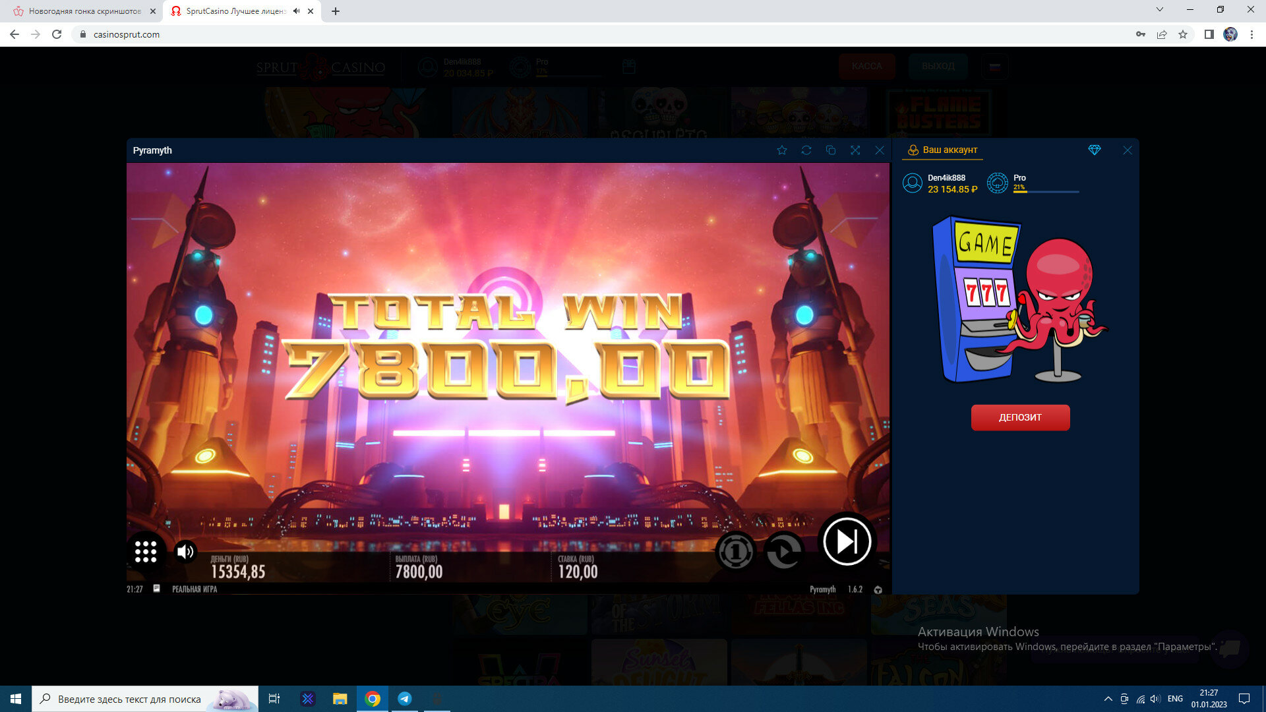Show hidden system tray icons
Viewport: 1266px width, 712px height.
tap(1108, 699)
